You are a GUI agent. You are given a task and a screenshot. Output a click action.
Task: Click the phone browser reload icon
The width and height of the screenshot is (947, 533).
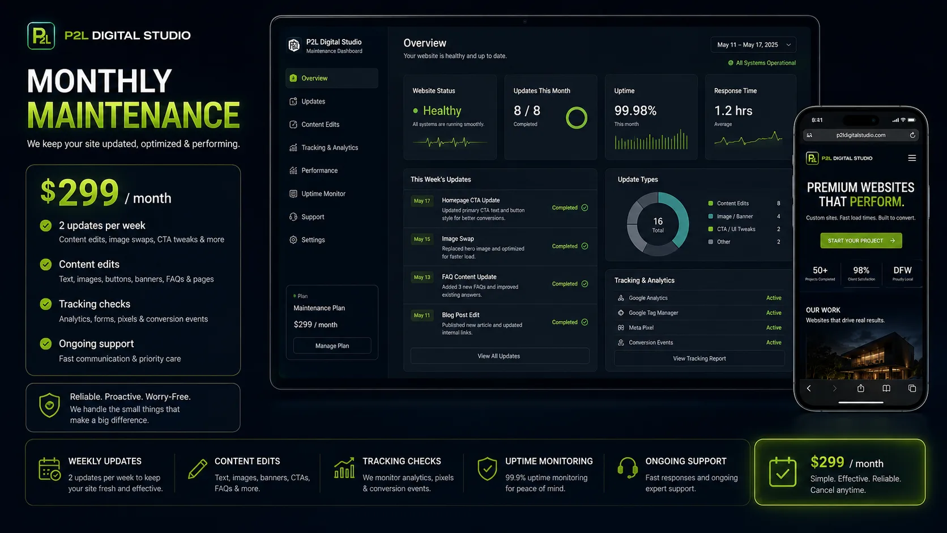tap(912, 135)
